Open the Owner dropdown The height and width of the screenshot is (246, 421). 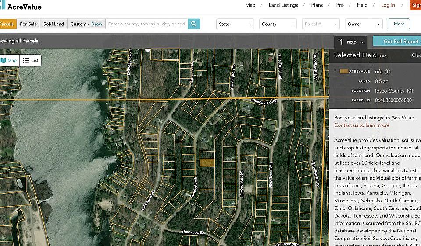[364, 24]
